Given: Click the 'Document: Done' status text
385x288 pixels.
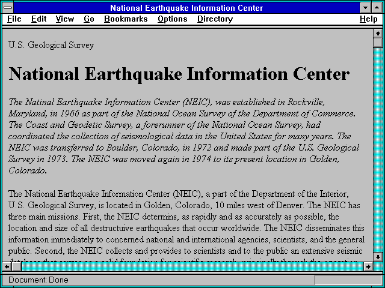Looking at the screenshot, I should coord(38,280).
